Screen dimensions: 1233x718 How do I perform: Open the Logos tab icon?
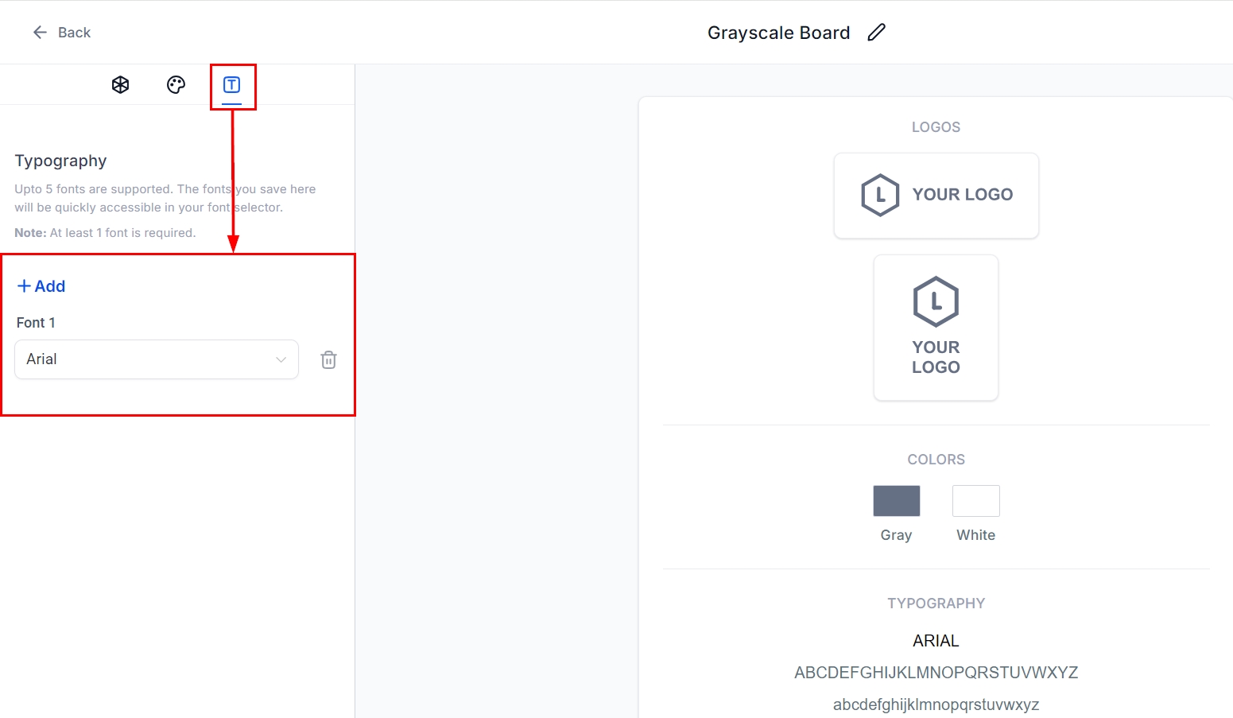pyautogui.click(x=121, y=85)
